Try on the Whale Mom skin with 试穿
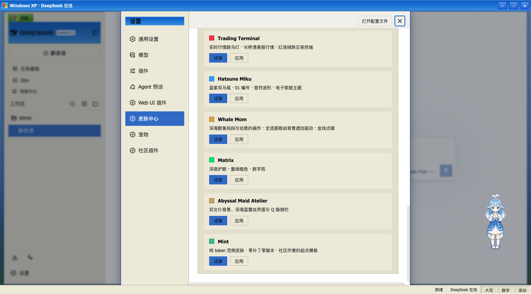Screen dimensions: 531x294 coord(218,139)
